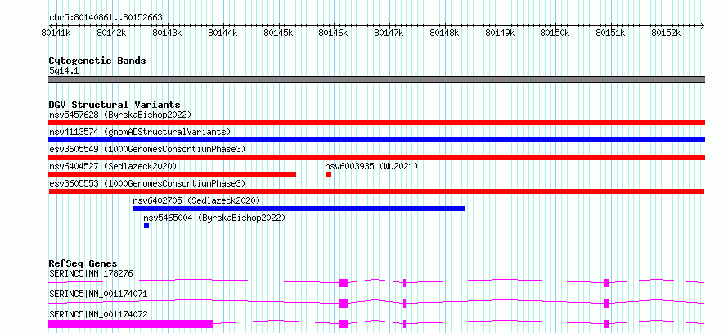Screen dimensions: 728x333
Task: Click the 80143k ruler tick label
Action: click(167, 33)
